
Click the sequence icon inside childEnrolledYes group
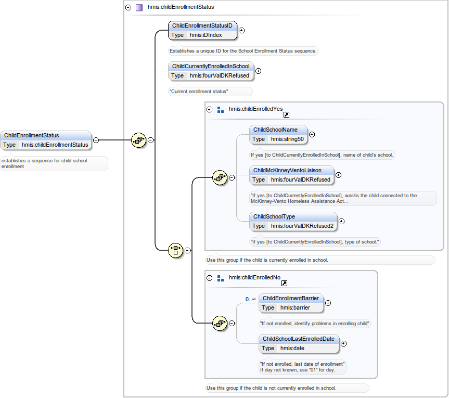tap(220, 177)
